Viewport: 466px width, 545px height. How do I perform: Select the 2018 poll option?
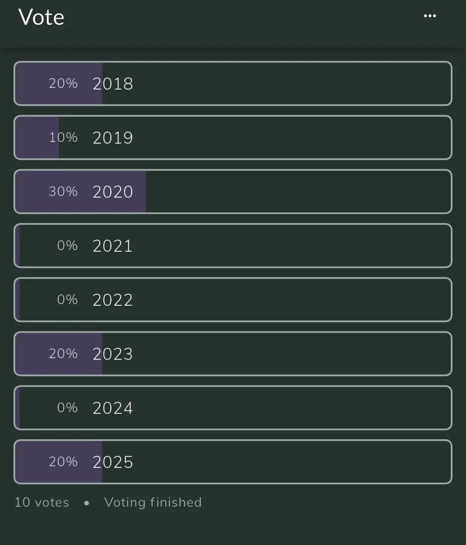[x=233, y=83]
